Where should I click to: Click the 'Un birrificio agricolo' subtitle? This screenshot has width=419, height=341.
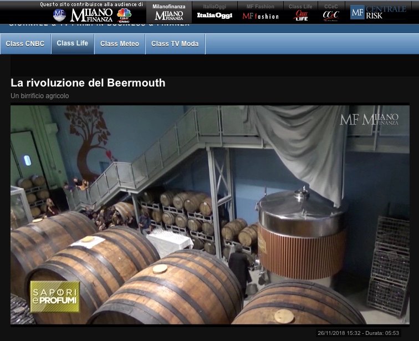[40, 96]
